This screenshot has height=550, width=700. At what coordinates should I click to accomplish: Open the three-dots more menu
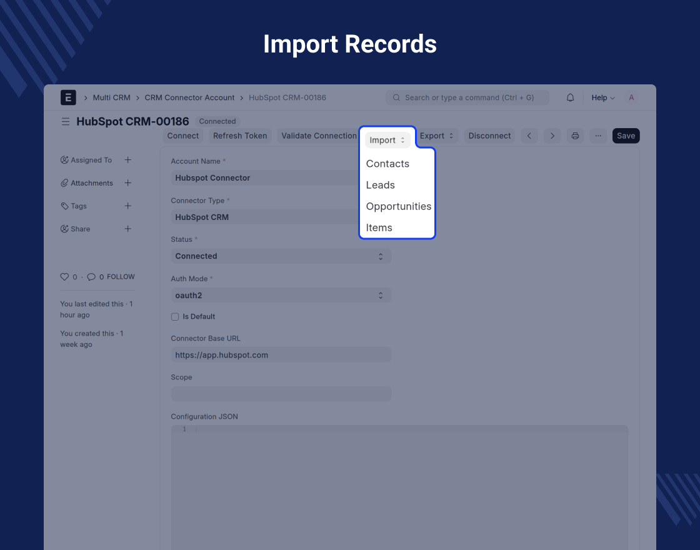[598, 136]
